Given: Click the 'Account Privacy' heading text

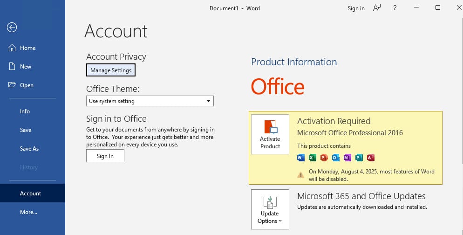Looking at the screenshot, I should click(x=116, y=57).
